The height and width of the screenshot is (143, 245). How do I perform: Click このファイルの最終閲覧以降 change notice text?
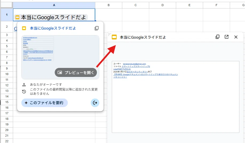(x=64, y=91)
